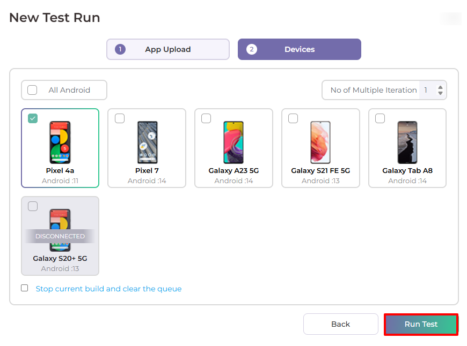467x346 pixels.
Task: Decrease iteration count with down arrow
Action: tap(440, 93)
